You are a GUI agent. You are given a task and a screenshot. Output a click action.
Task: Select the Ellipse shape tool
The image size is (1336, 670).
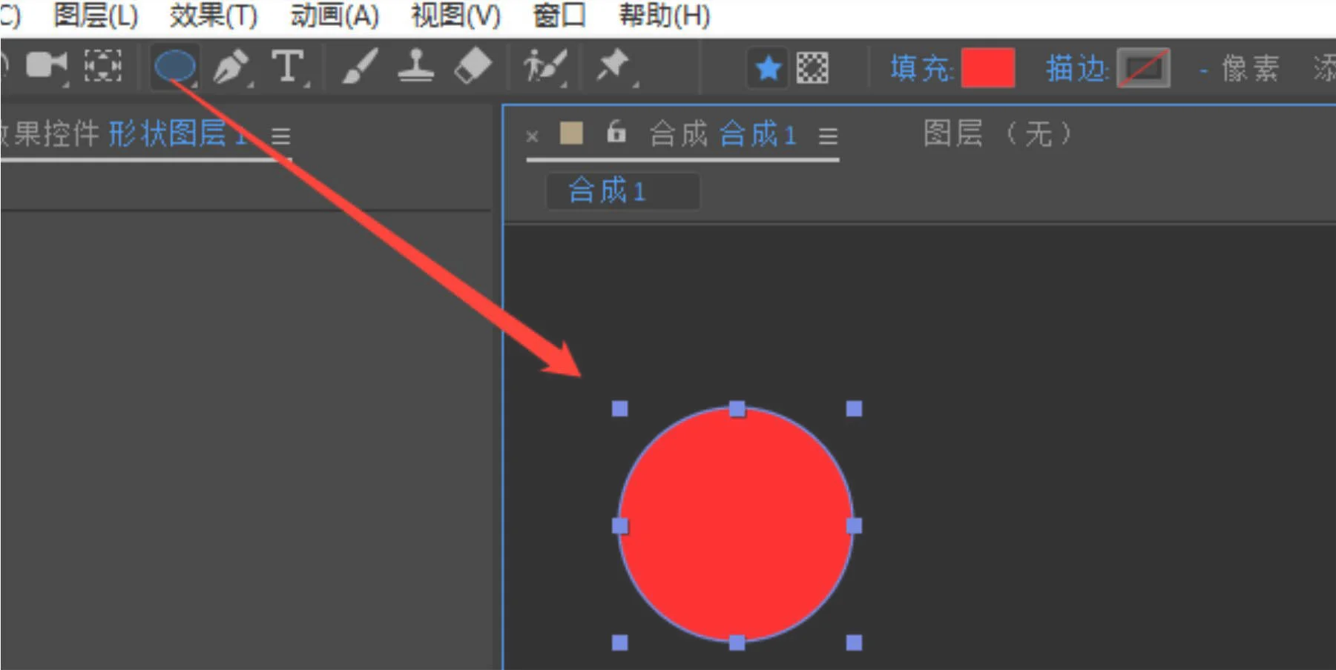click(x=175, y=67)
